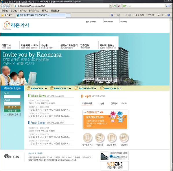Click the red X Stop button

click(119, 6)
